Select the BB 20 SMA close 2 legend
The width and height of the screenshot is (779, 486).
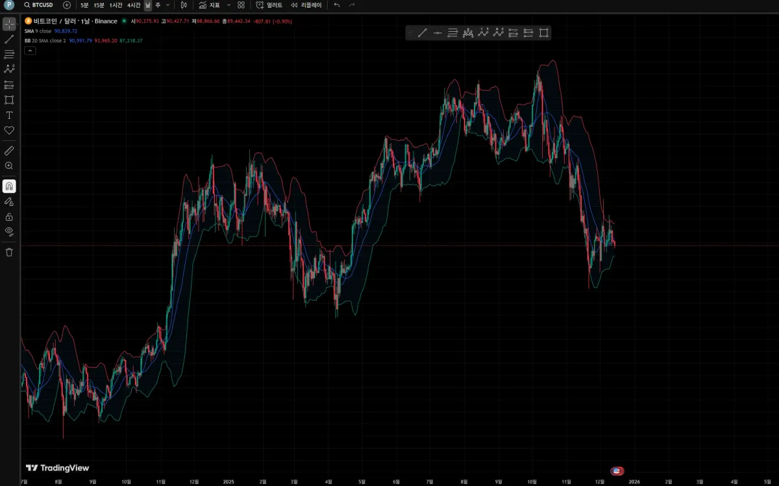(x=45, y=40)
